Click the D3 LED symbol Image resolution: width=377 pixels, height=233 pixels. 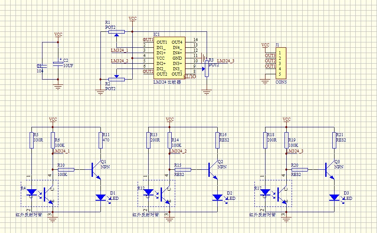point(334,197)
